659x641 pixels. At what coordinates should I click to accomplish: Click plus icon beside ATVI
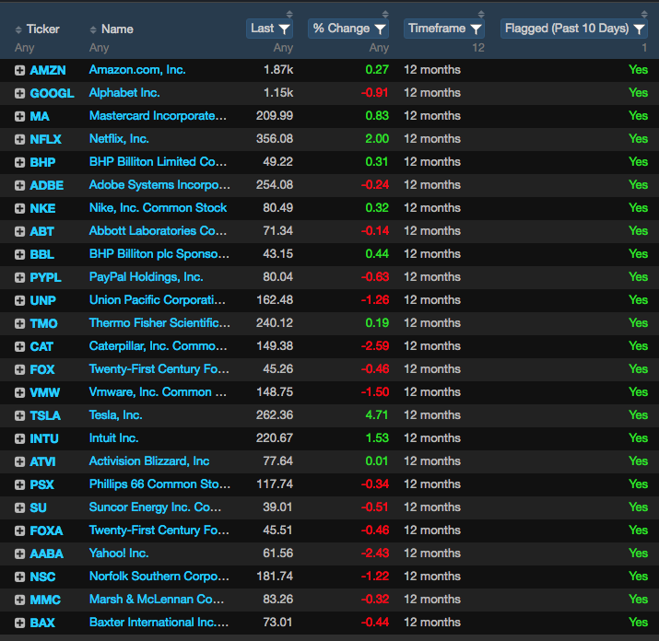19,461
